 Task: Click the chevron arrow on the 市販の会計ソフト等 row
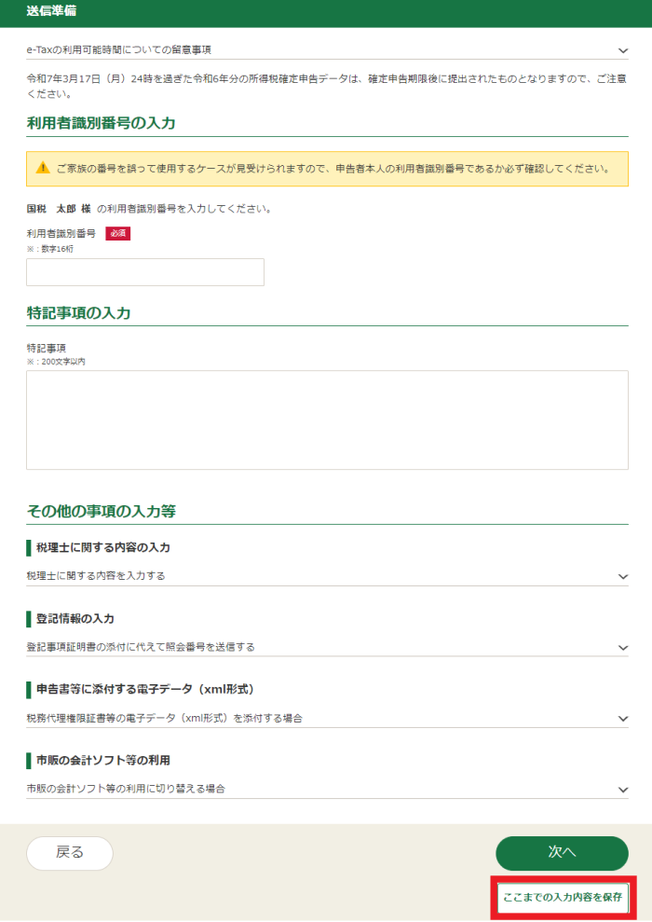pyautogui.click(x=622, y=790)
